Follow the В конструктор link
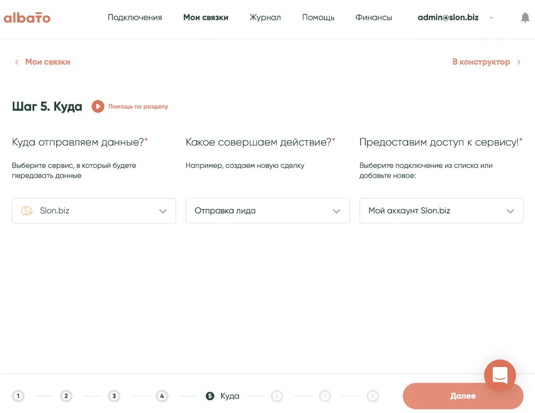Viewport: 535px width, 413px height. tap(481, 62)
